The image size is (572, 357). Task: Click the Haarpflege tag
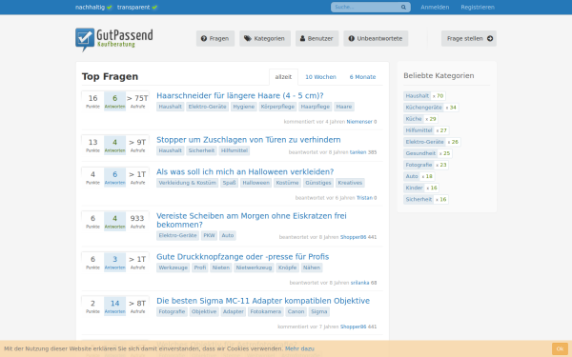pos(316,107)
